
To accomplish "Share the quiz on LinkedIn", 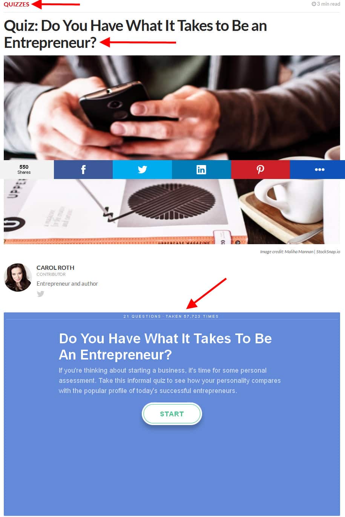I will point(201,170).
